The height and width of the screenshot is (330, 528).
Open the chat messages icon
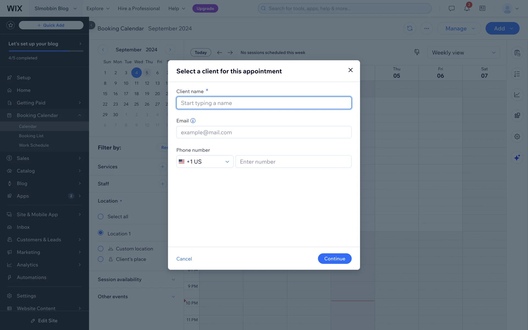coord(451,9)
